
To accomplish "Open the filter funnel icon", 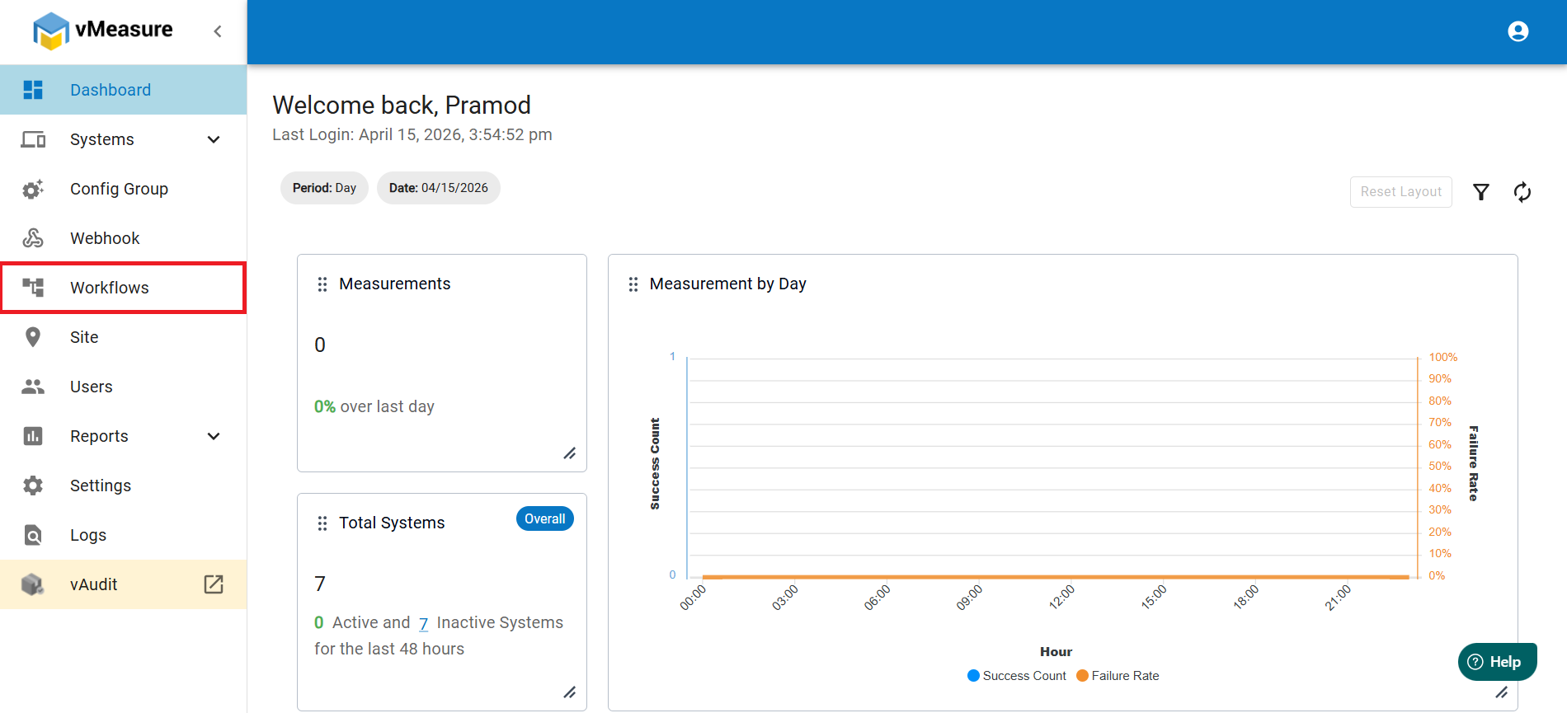I will pos(1481,192).
